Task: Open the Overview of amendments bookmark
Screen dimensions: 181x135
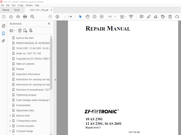Action: click(x=33, y=90)
